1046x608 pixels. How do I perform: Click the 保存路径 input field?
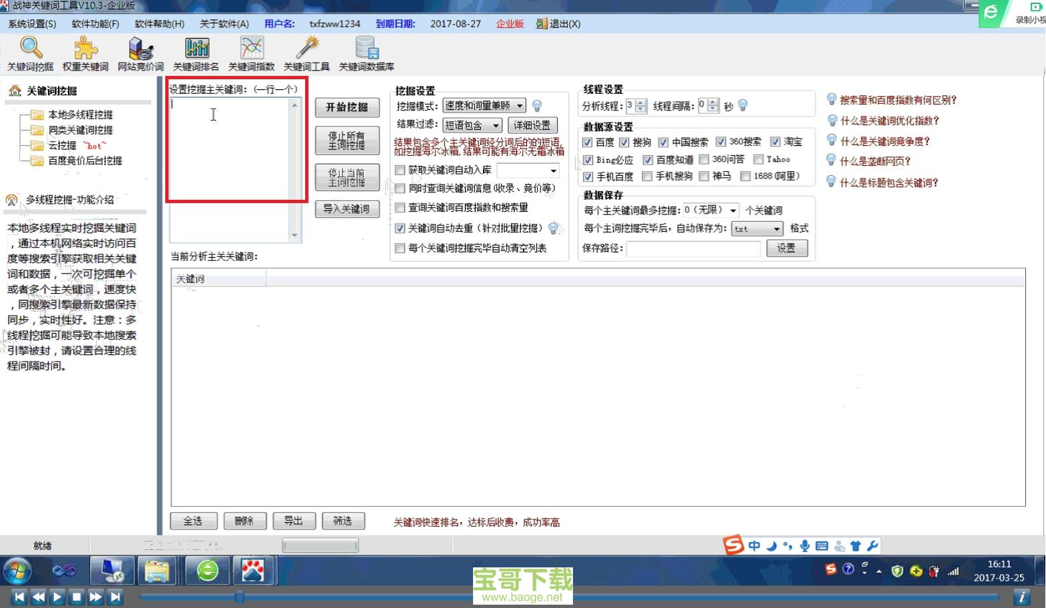point(694,248)
